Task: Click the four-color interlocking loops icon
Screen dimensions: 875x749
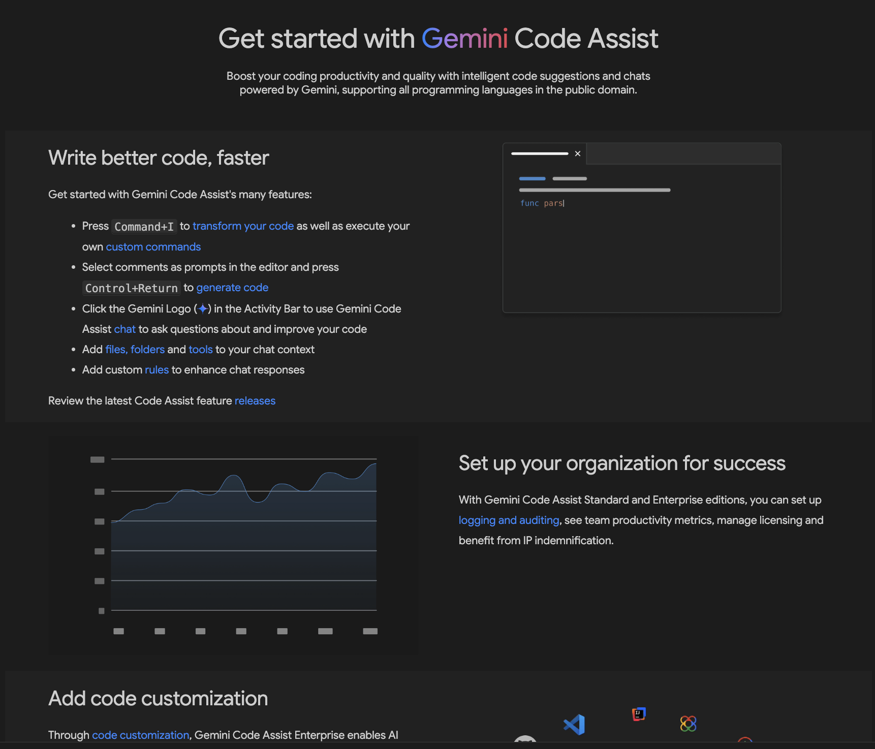Action: pos(688,723)
